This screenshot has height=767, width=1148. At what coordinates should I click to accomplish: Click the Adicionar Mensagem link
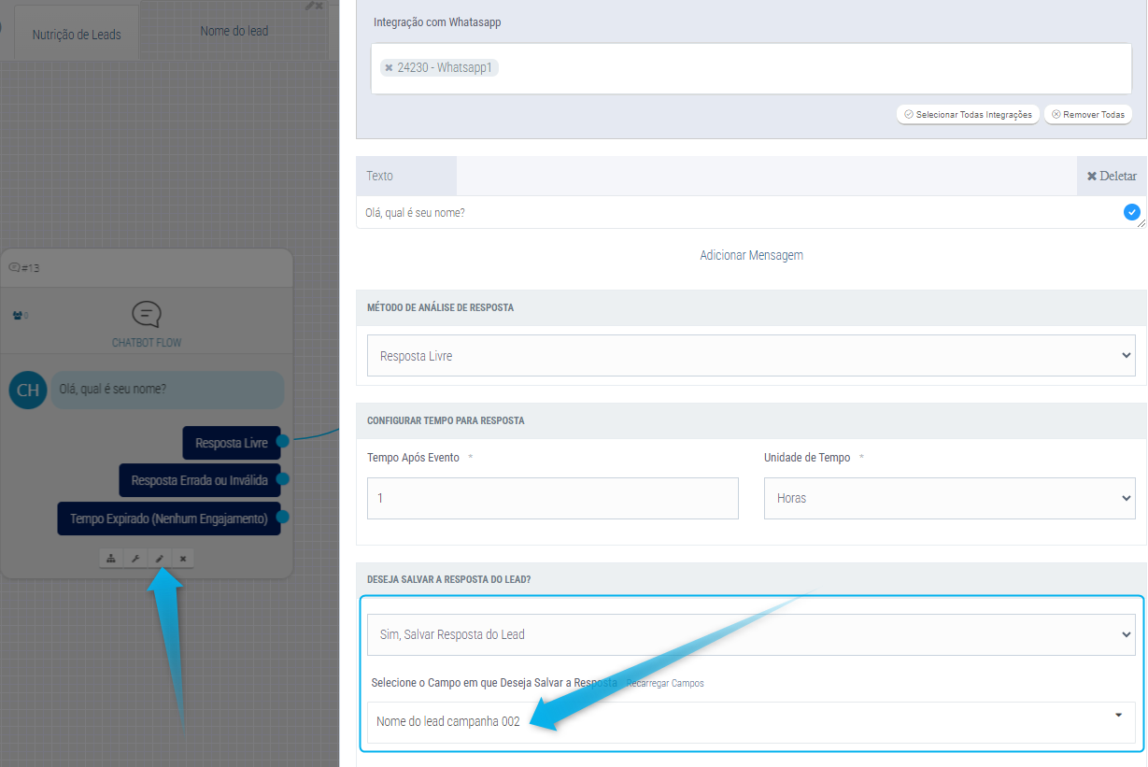click(x=751, y=255)
